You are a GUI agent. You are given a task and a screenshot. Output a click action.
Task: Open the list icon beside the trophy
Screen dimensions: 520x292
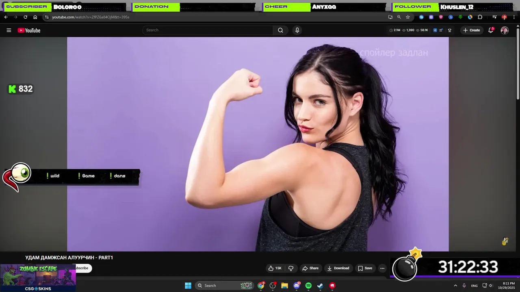pyautogui.click(x=440, y=30)
